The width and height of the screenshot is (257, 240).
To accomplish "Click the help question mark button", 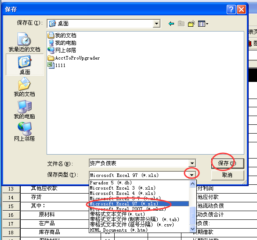I will pyautogui.click(x=231, y=10).
